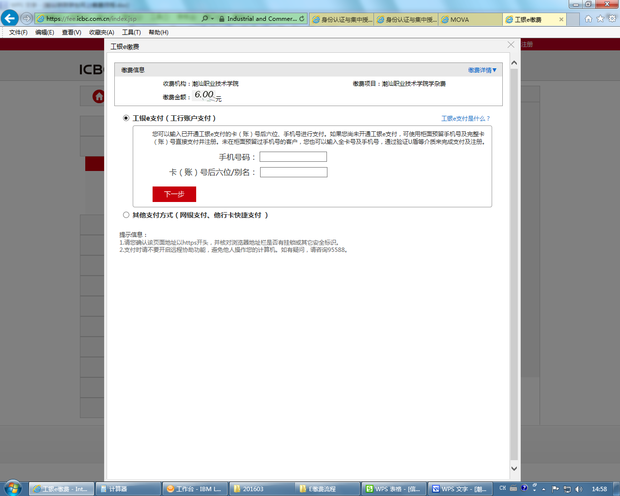Close the 工银e缴费 browser tab

click(x=561, y=19)
